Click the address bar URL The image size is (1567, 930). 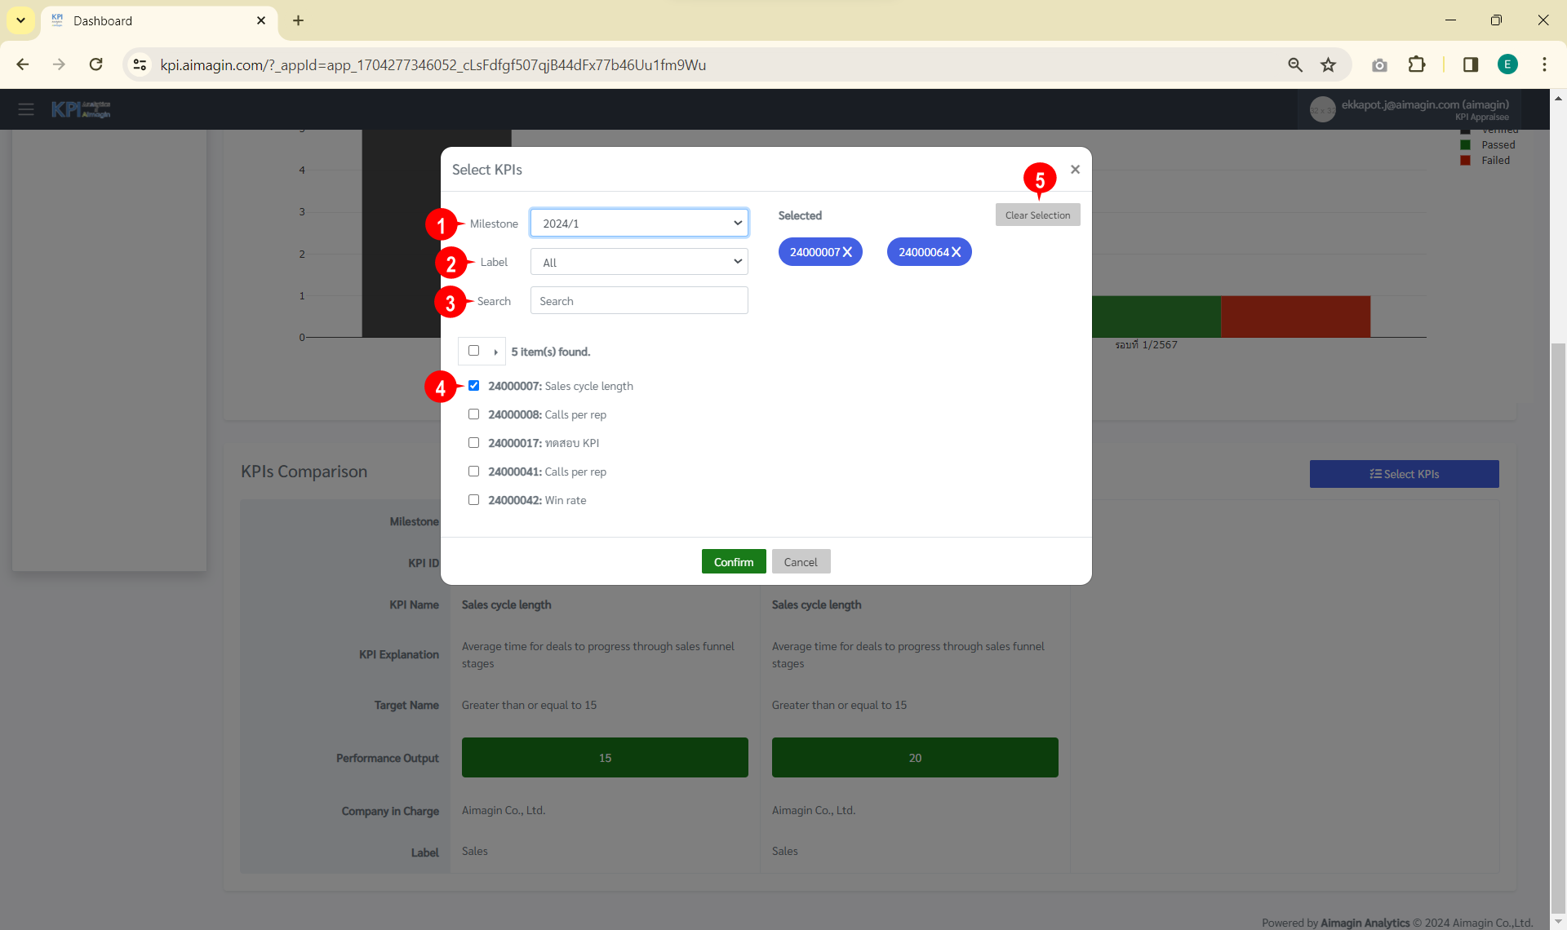[433, 64]
